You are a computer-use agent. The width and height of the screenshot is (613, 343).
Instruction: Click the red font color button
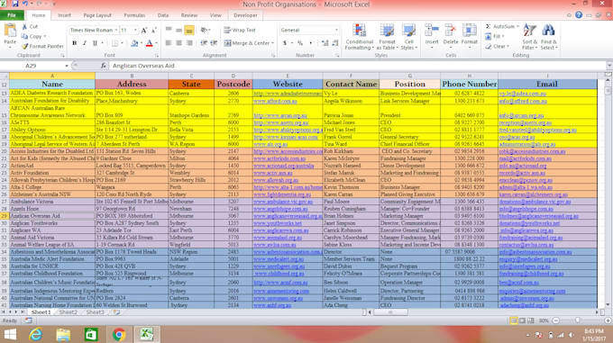tap(149, 43)
